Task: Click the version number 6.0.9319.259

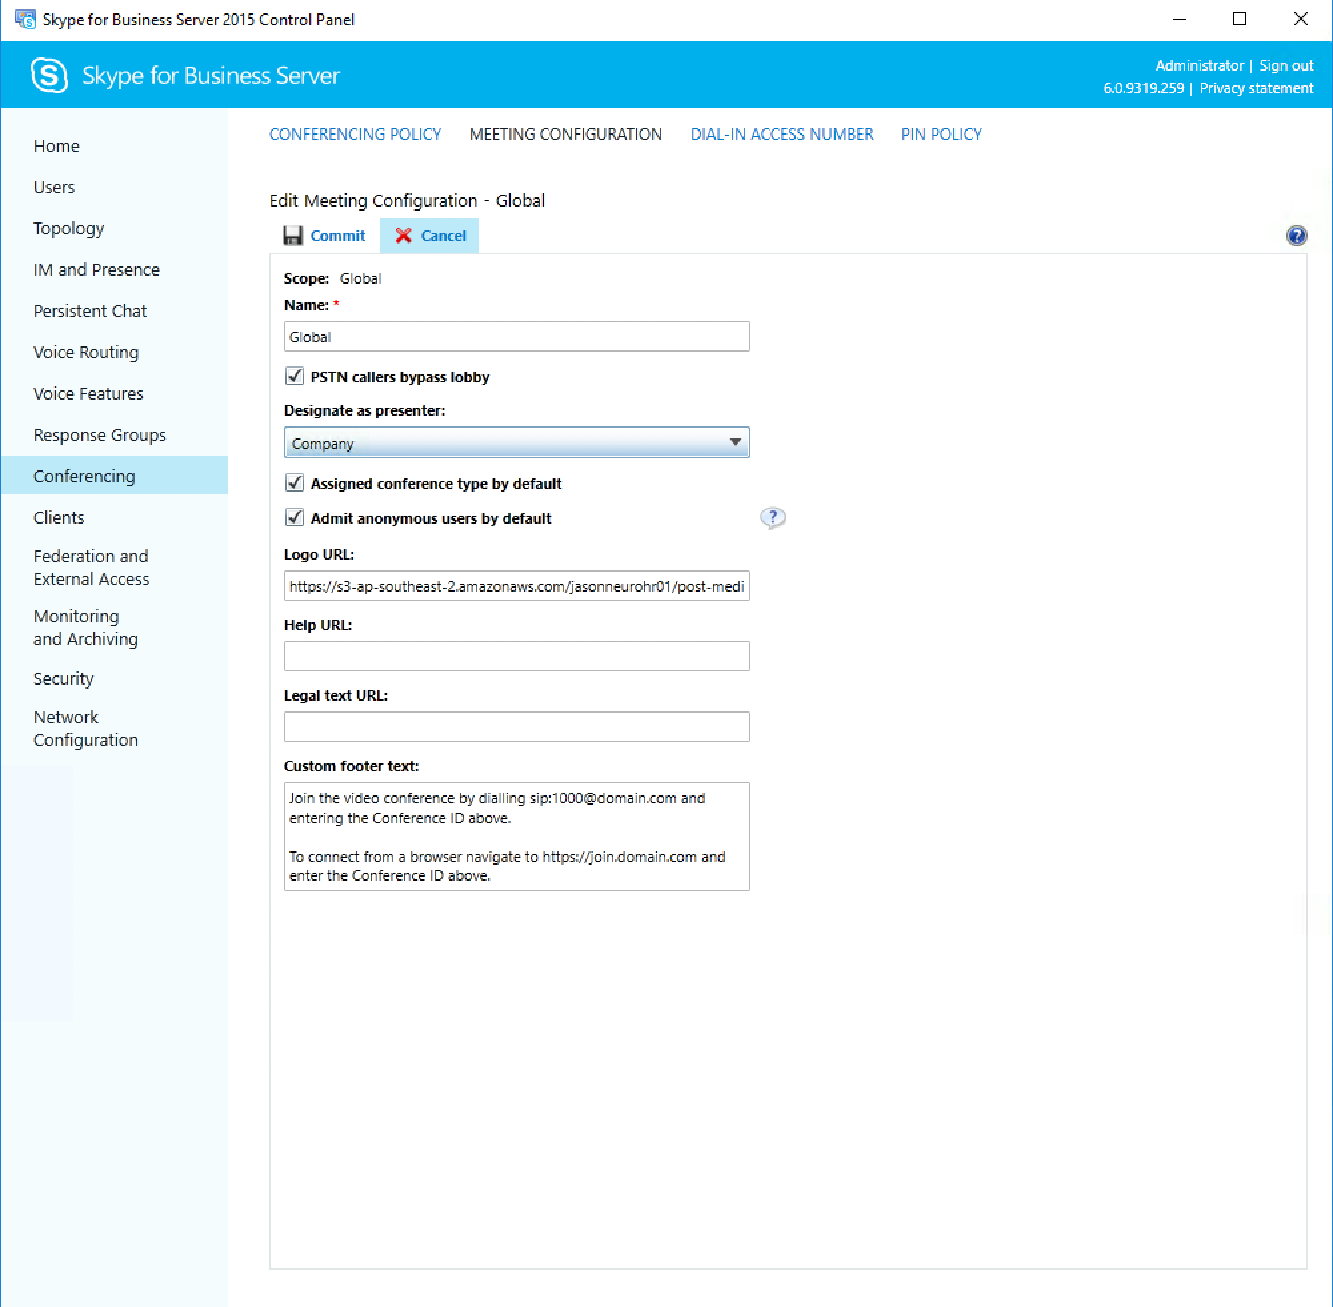Action: pos(1144,88)
